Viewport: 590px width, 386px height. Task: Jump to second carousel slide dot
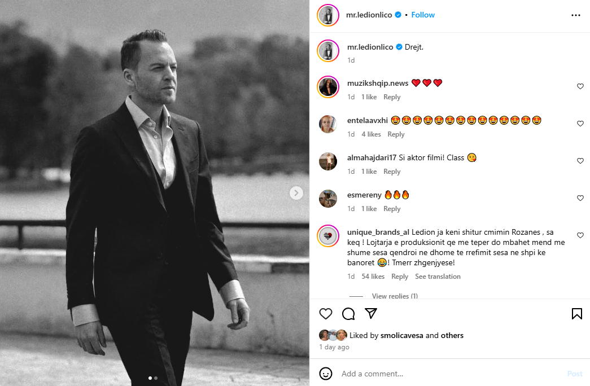pos(156,378)
